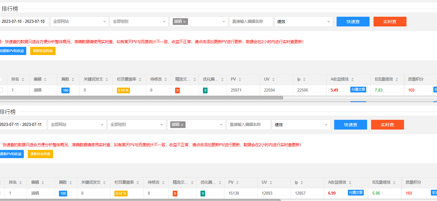
Task: Expand the 全部网站 dropdown in the upper filter
Action: coord(79,22)
